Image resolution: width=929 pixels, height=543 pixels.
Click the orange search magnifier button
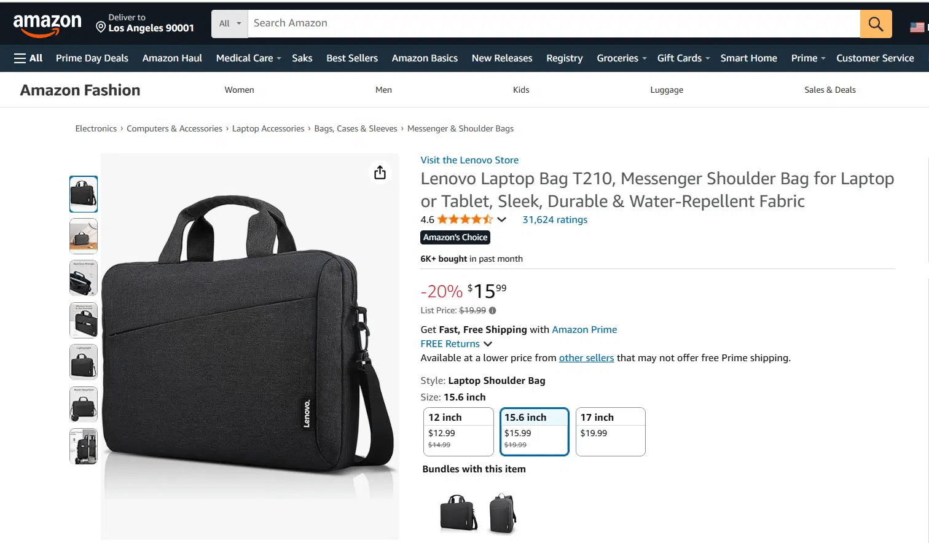(876, 24)
